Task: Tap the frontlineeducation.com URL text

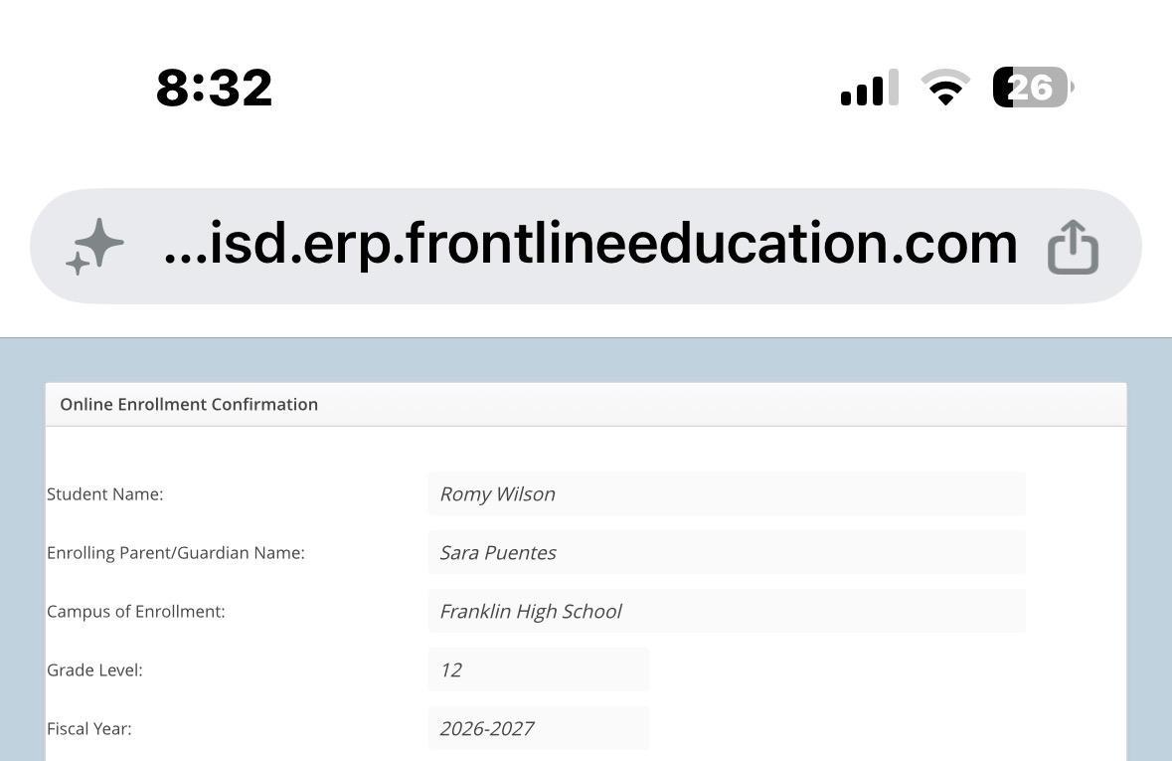Action: [x=590, y=243]
